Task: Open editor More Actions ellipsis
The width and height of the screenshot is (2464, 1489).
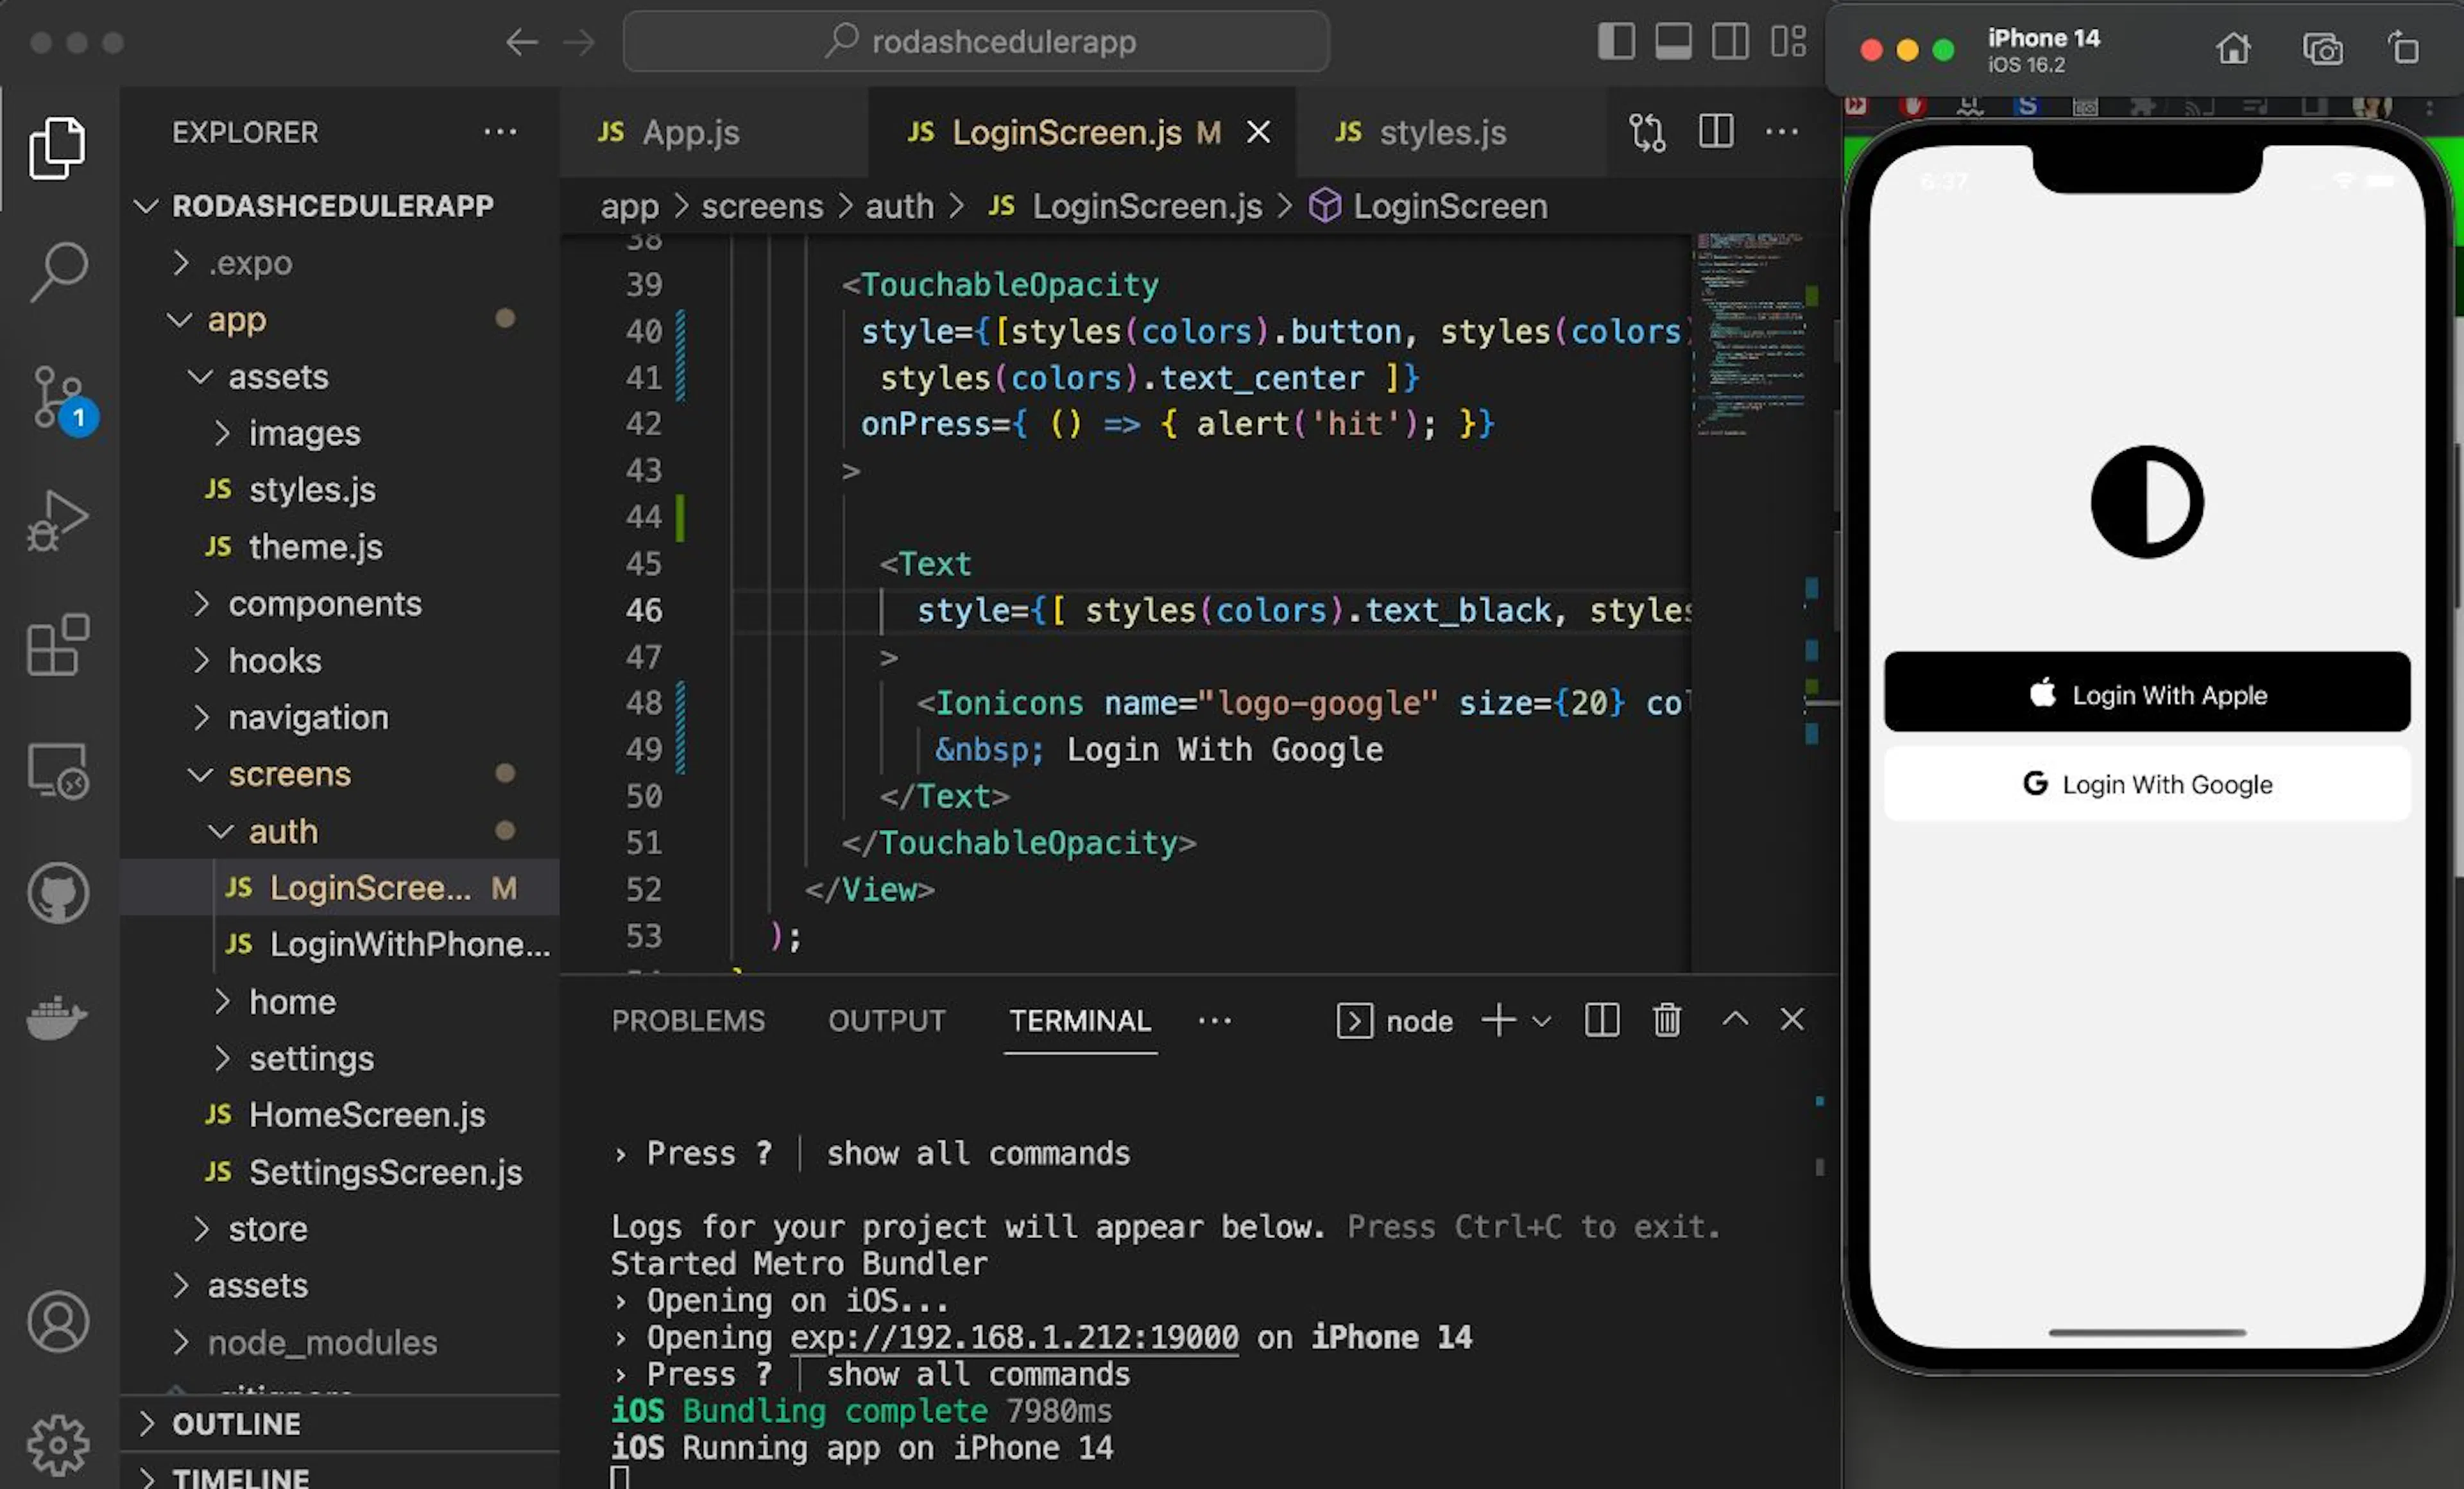Action: (1782, 131)
